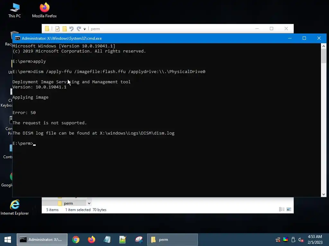The image size is (329, 246).
Task: Click the 'E:\perm>apply' prompt line
Action: tap(29, 61)
